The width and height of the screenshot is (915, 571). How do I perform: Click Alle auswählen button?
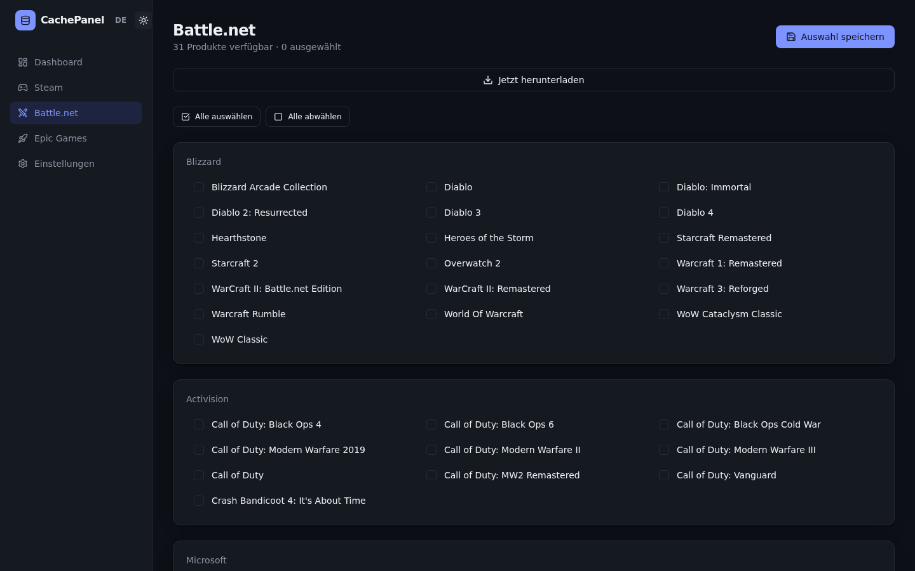click(217, 117)
